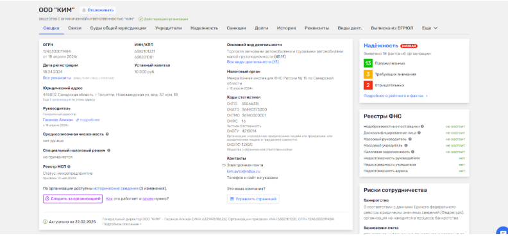Image resolution: width=508 pixels, height=238 pixels.
Task: Click the ОКОПФ 12300 row
Action: [x=240, y=145]
